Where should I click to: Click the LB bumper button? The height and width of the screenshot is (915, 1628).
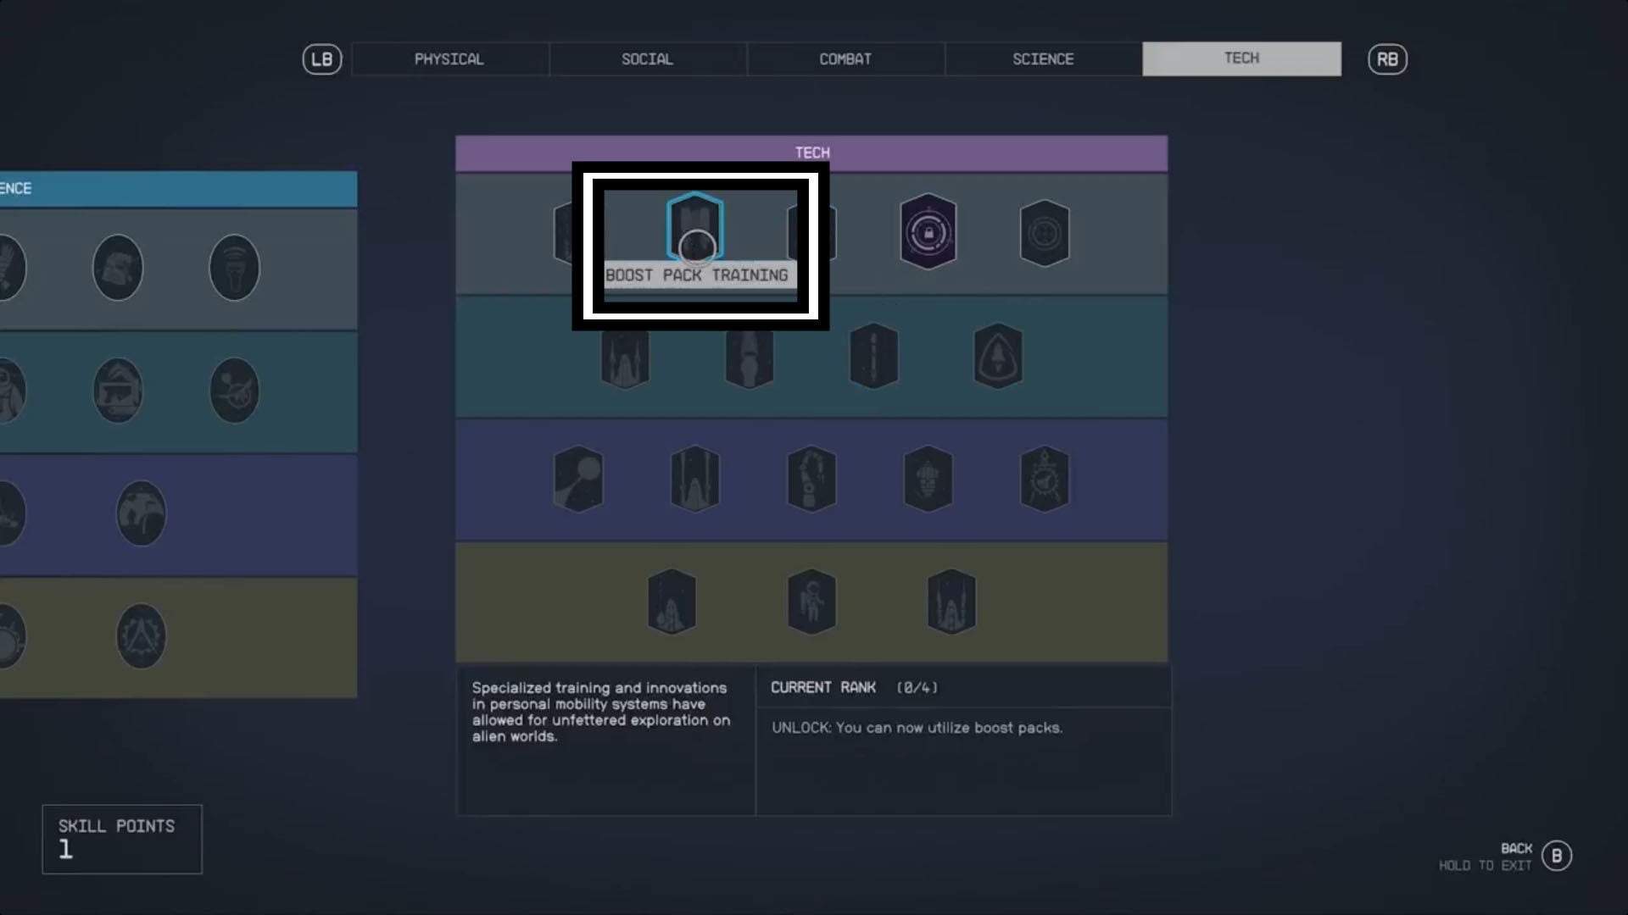(321, 58)
